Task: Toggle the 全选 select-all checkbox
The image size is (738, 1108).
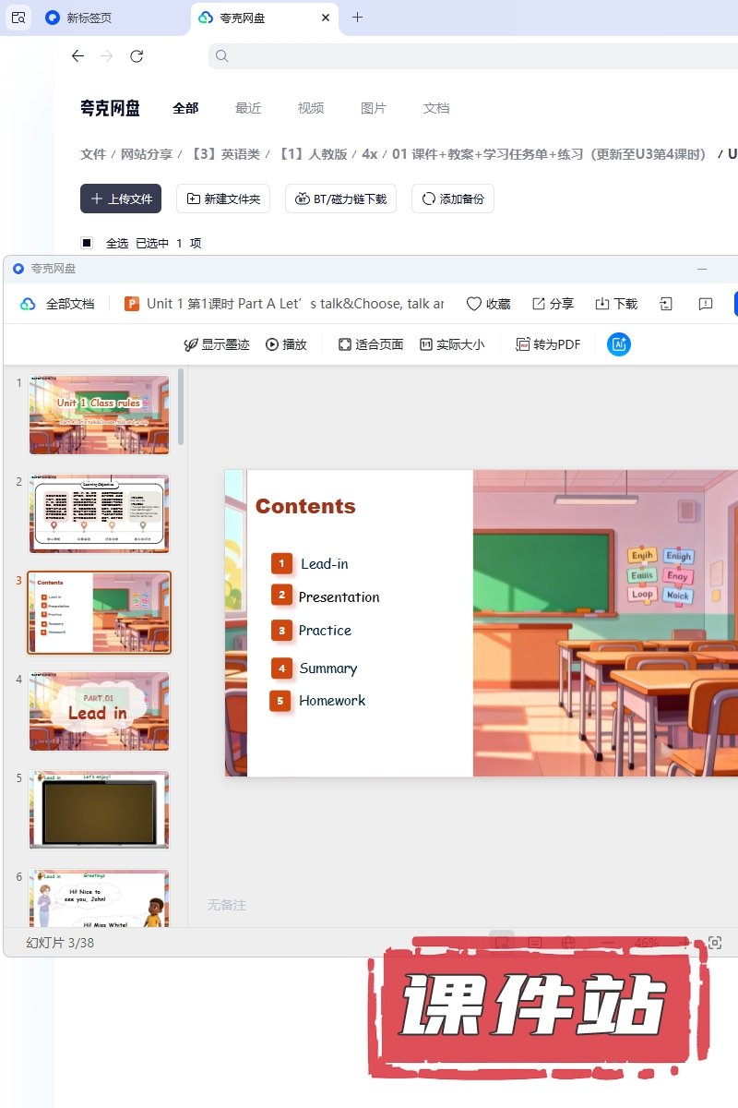Action: (87, 243)
